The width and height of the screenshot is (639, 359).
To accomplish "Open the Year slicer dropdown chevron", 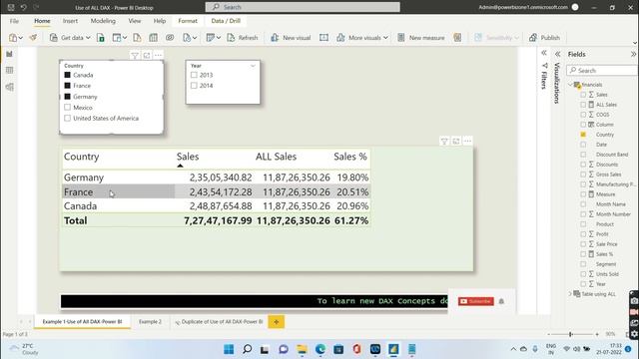I will (x=253, y=66).
